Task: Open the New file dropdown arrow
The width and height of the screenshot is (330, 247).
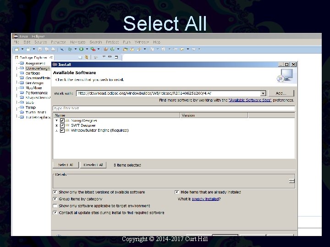Action: coord(22,49)
